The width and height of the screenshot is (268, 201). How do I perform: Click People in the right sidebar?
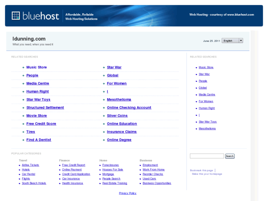(x=203, y=81)
